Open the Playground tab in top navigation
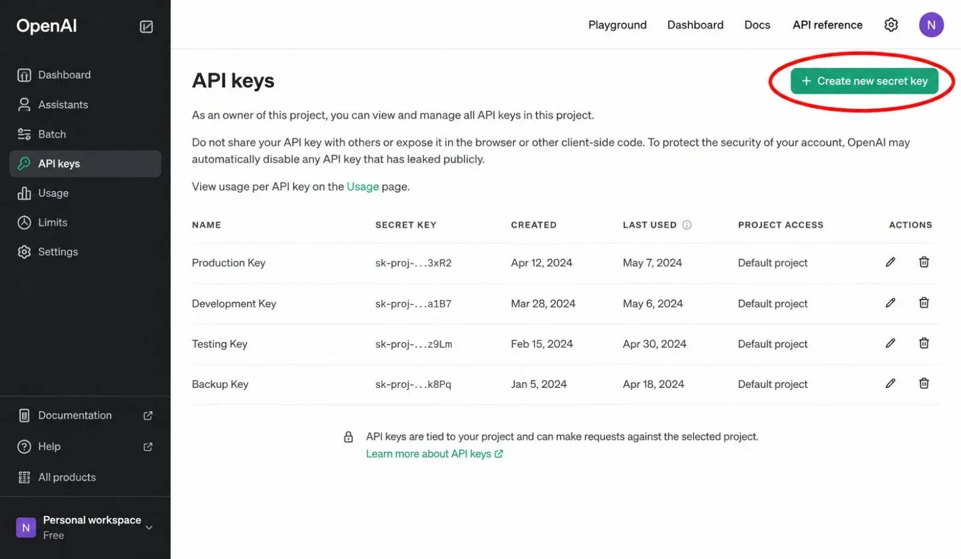 click(x=617, y=25)
